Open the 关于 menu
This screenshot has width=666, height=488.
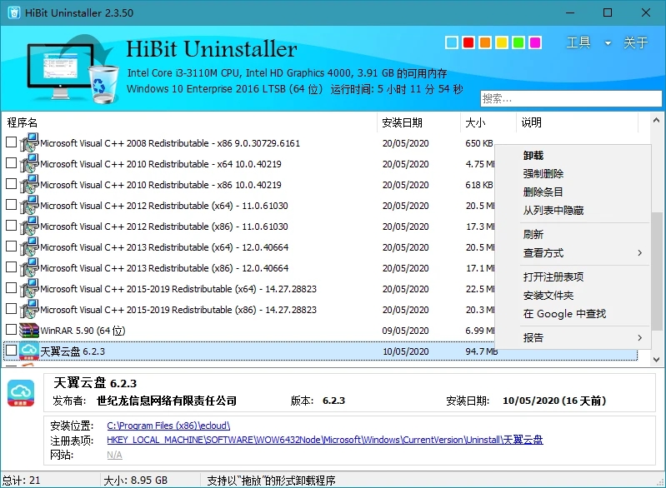(635, 42)
